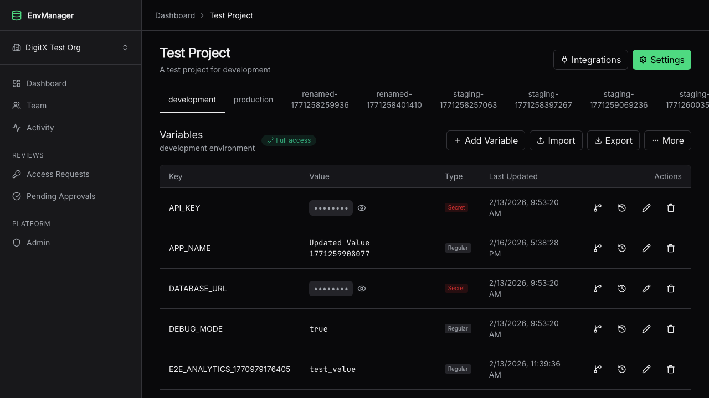709x398 pixels.
Task: Select Activity in the sidebar
Action: pyautogui.click(x=39, y=128)
